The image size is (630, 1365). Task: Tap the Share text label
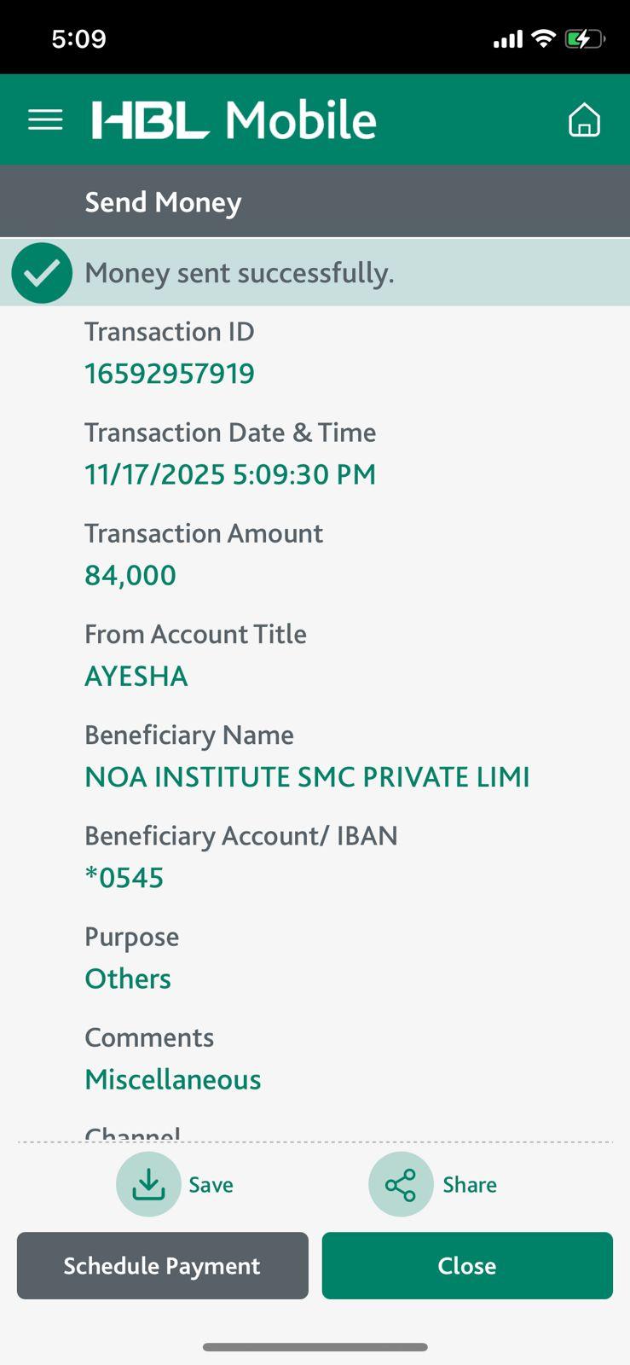[x=469, y=1185]
